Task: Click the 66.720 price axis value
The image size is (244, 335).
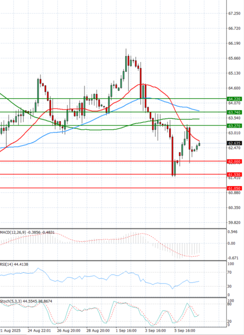Action: [234, 28]
